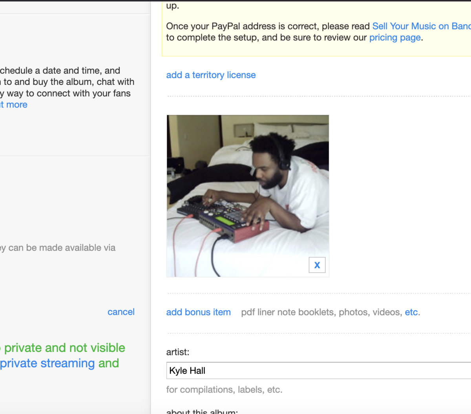Click the 'pdf liner note booklets' description text
The image size is (471, 414).
coord(288,312)
